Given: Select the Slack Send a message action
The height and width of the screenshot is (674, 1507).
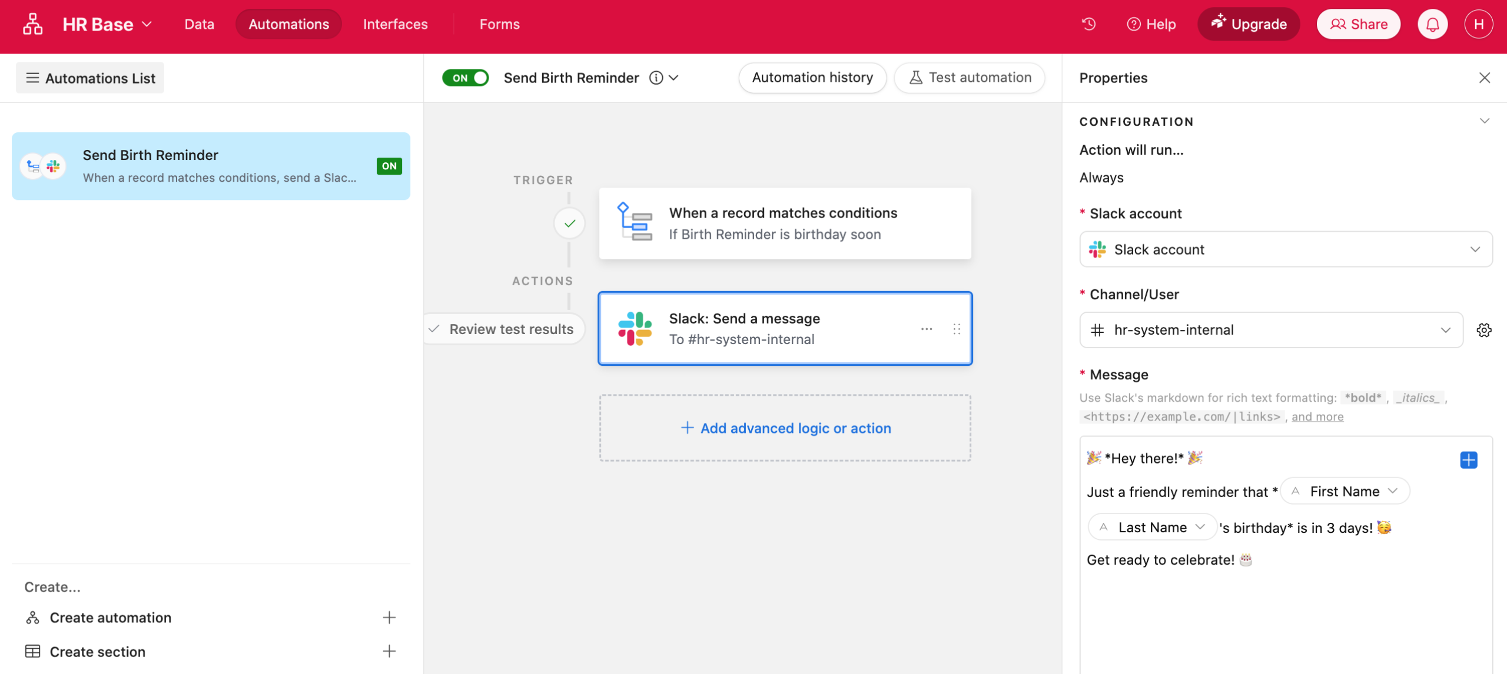Looking at the screenshot, I should pyautogui.click(x=785, y=328).
